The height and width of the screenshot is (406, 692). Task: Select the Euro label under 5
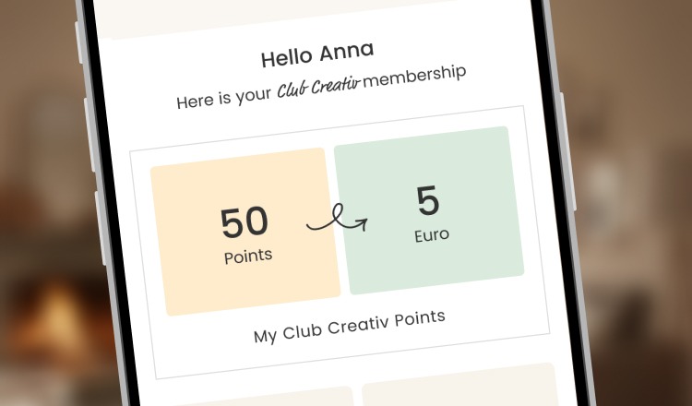pyautogui.click(x=431, y=234)
